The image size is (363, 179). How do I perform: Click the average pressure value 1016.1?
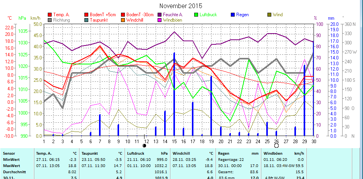click(x=161, y=172)
